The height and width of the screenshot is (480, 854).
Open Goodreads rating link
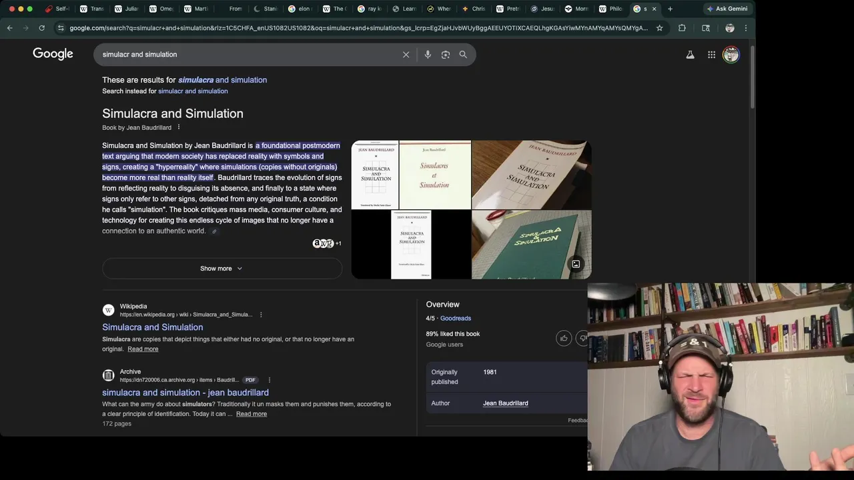[x=456, y=319]
